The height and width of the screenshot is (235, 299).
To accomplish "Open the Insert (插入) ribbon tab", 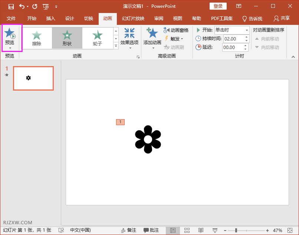I will point(51,19).
